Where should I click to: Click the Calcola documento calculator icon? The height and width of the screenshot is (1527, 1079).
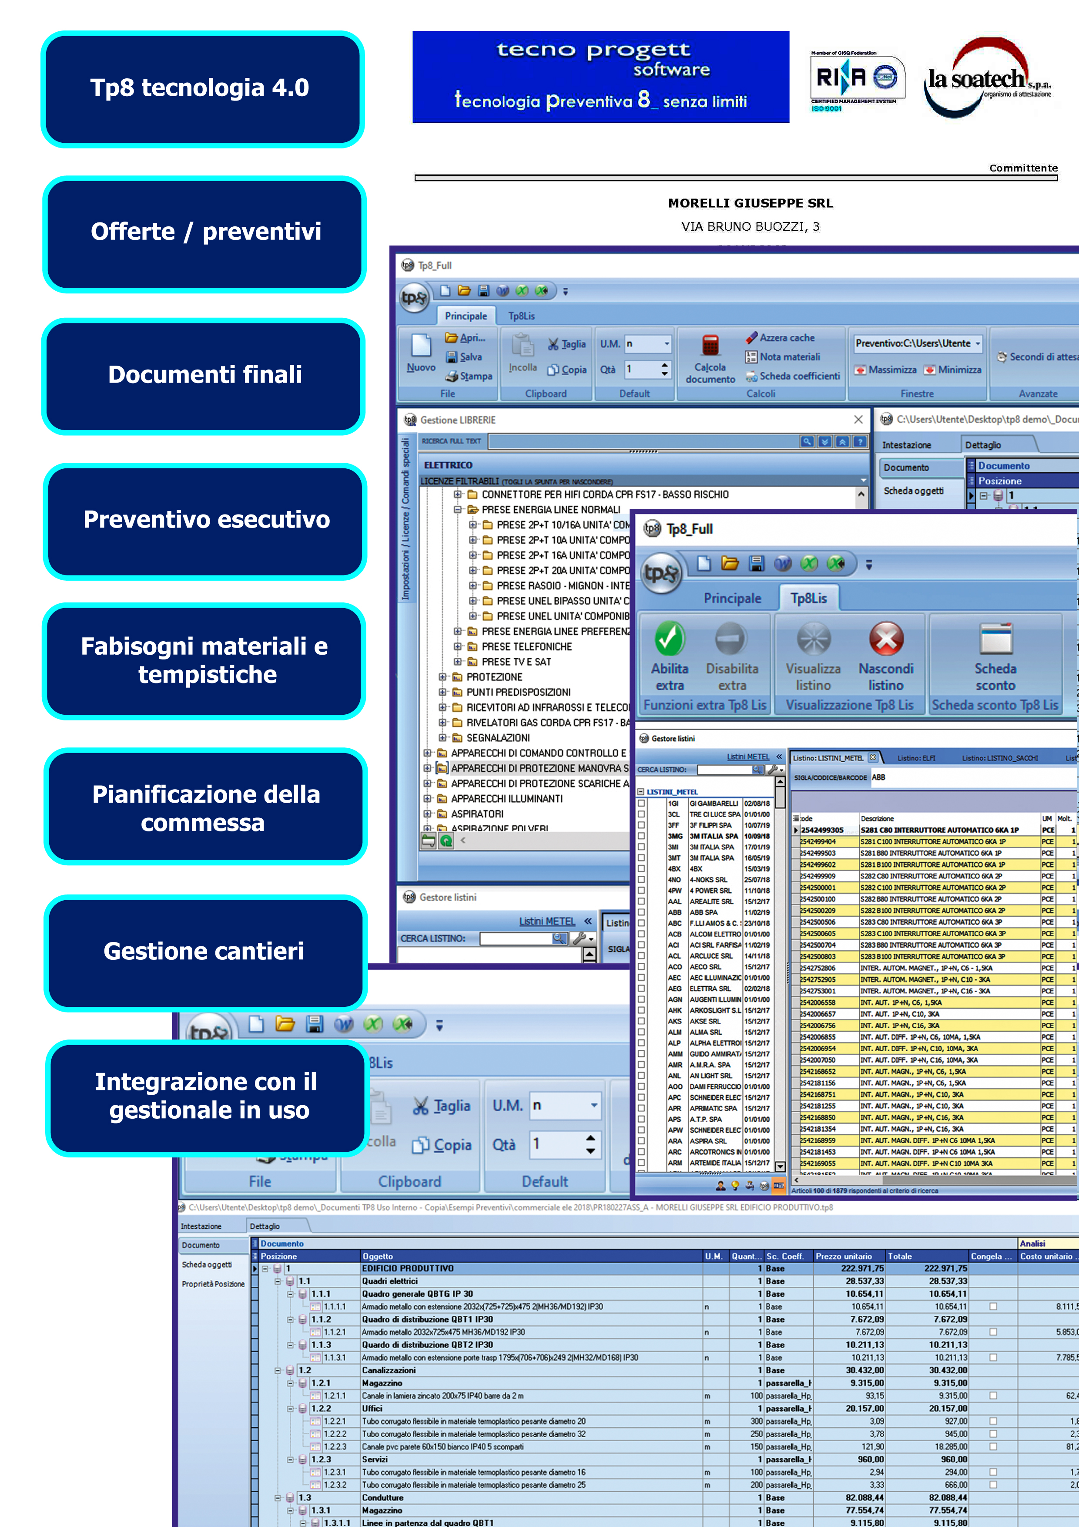(710, 346)
